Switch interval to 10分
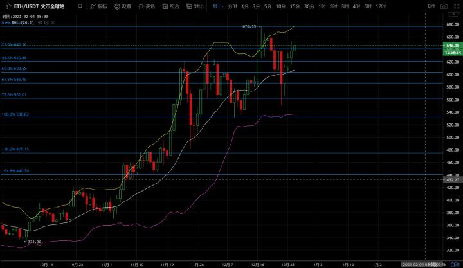This screenshot has width=463, height=268. (x=280, y=6)
